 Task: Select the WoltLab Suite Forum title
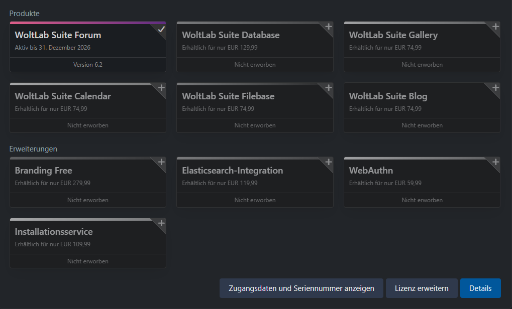(x=58, y=35)
